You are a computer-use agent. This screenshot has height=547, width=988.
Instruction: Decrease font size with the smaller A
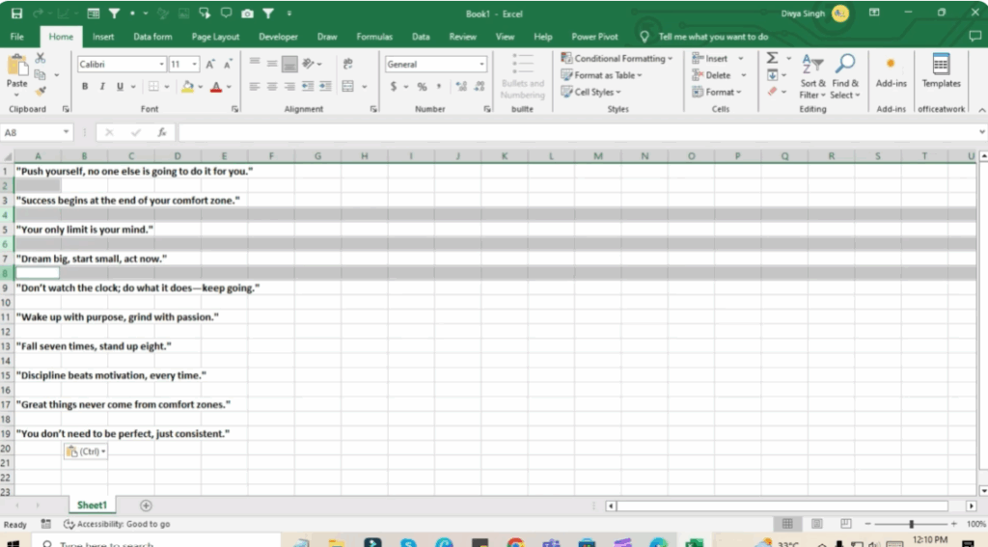tap(228, 65)
